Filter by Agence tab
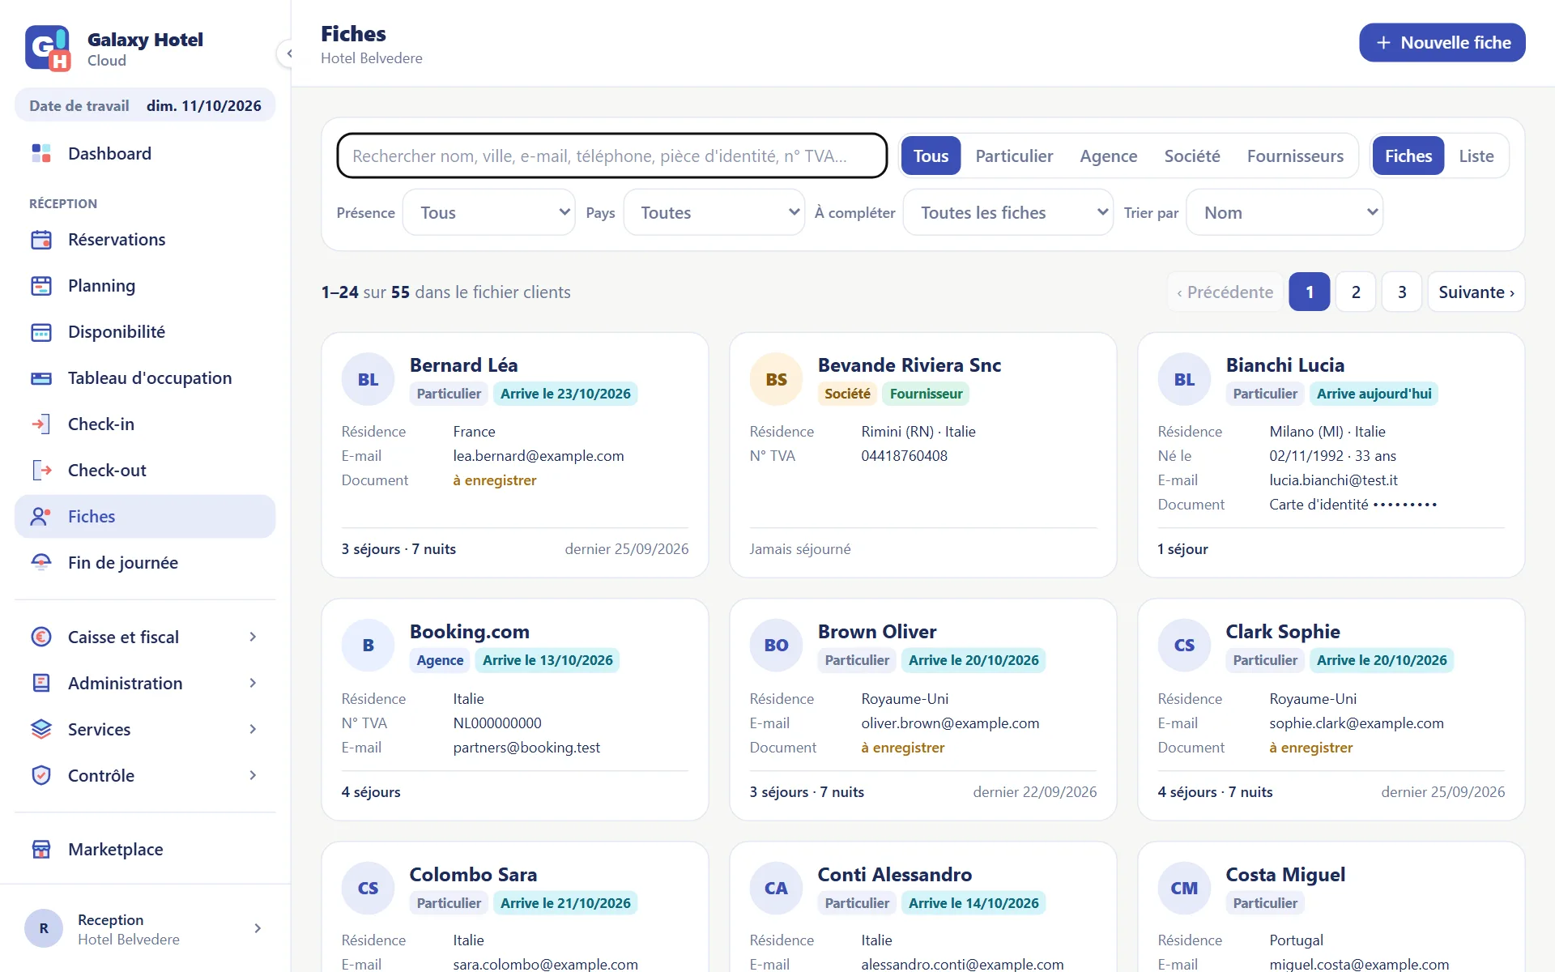Viewport: 1555px width, 972px height. [1109, 156]
